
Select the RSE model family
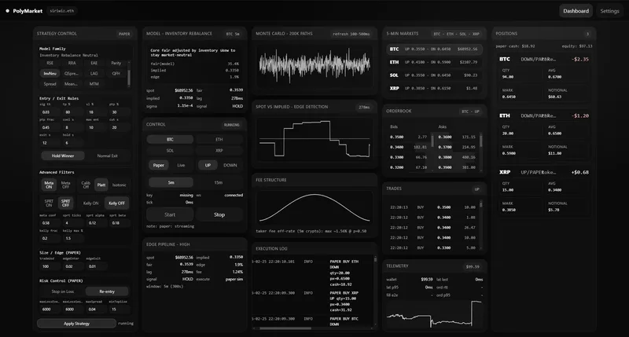pyautogui.click(x=50, y=63)
